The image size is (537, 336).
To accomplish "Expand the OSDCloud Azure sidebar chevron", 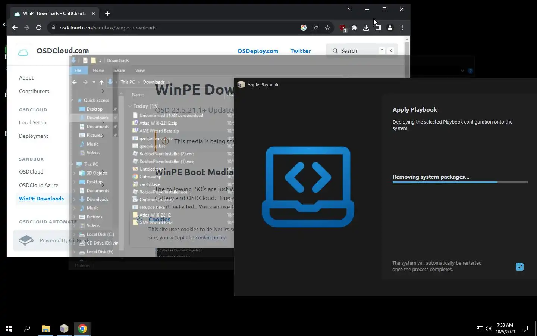I will click(x=103, y=185).
